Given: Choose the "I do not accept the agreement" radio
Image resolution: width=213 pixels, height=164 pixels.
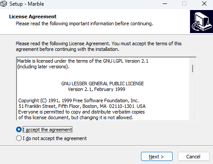Looking at the screenshot, I should pyautogui.click(x=19, y=138).
